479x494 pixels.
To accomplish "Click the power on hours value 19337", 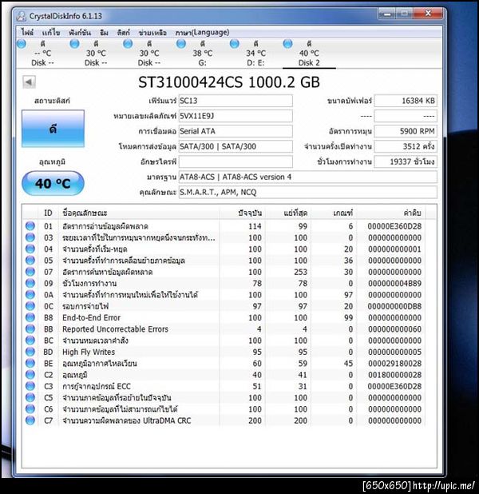I will pos(406,161).
